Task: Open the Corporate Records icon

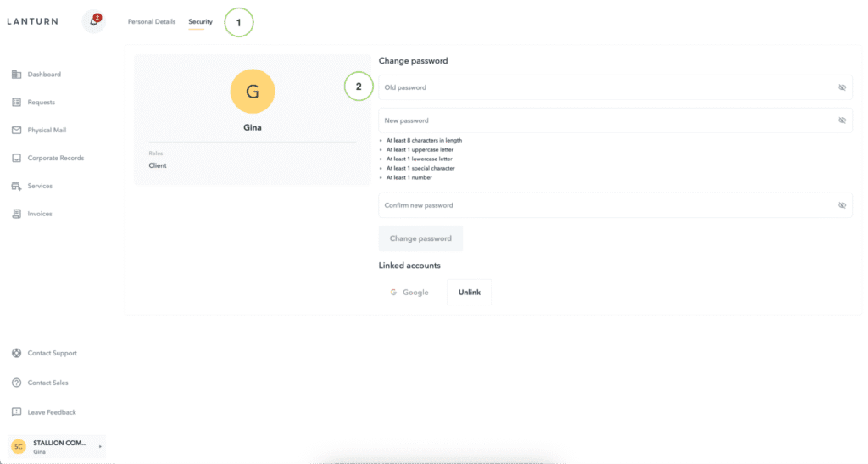Action: point(17,159)
